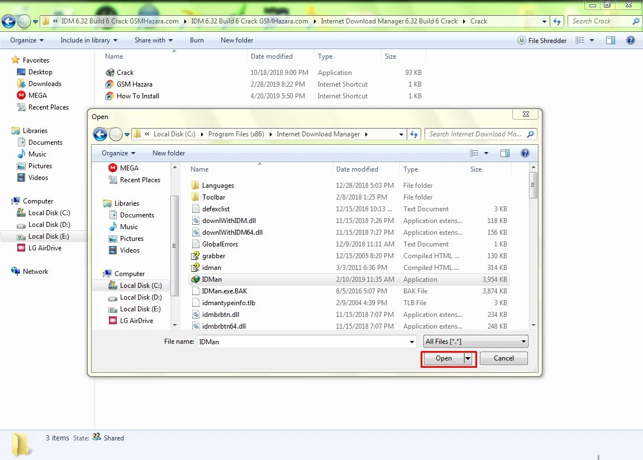Image resolution: width=643 pixels, height=460 pixels.
Task: Select IDMan.exe.BAK file
Action: [225, 291]
